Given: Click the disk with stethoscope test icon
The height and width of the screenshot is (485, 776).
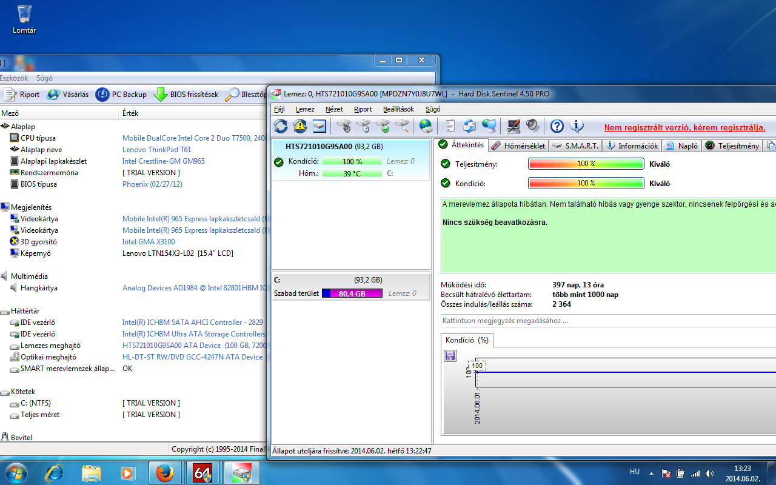Looking at the screenshot, I should point(344,126).
